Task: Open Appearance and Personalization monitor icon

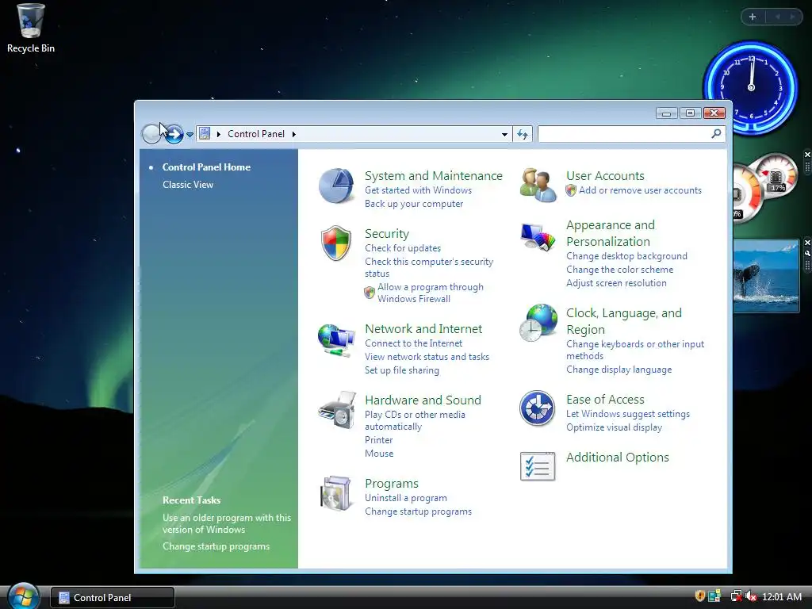Action: tap(538, 237)
